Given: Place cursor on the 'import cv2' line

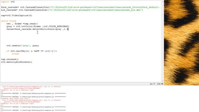Looking at the screenshot, I should coord(8,2).
